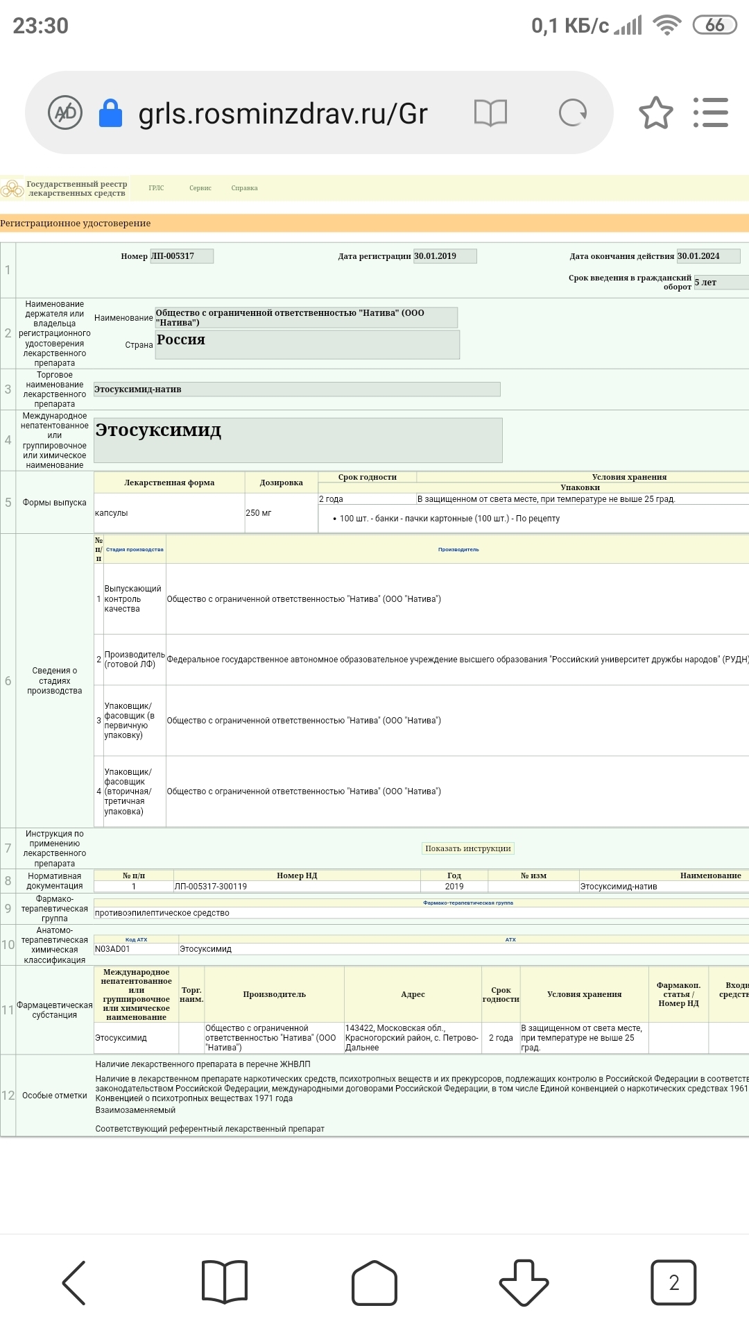Viewport: 749px width, 1333px height.
Task: Open reader mode from address bar
Action: pos(490,112)
